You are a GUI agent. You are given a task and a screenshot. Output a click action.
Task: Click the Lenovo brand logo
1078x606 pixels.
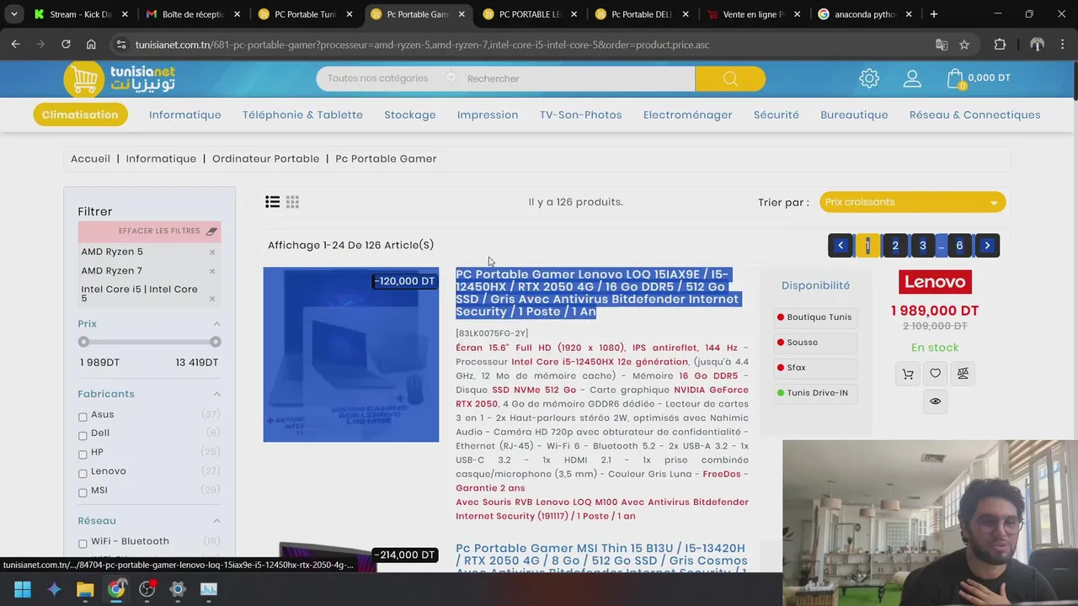[x=935, y=282]
